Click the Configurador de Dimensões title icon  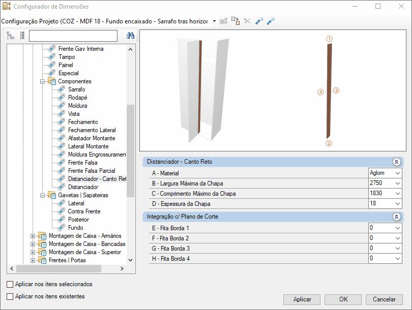(x=7, y=6)
